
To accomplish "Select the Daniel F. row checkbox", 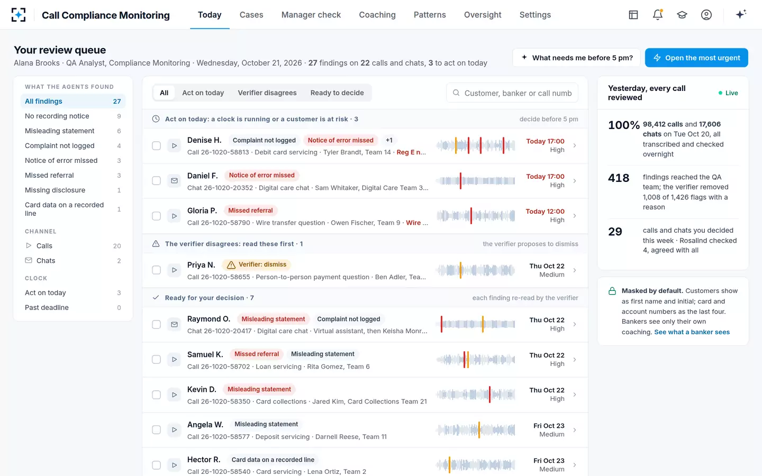I will [156, 181].
